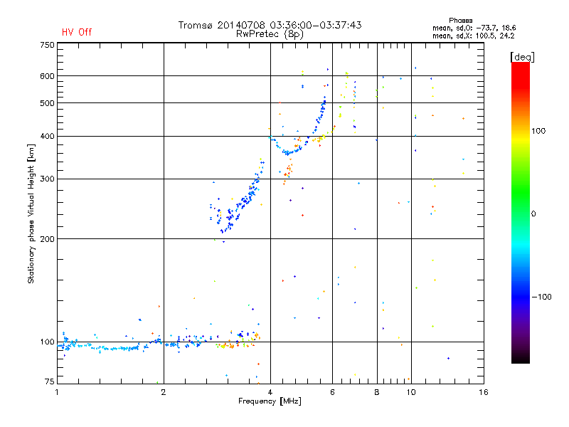569x427 pixels.
Task: Select the "mean, sd,X: 100.5, 24.2" line
Action: coord(473,36)
